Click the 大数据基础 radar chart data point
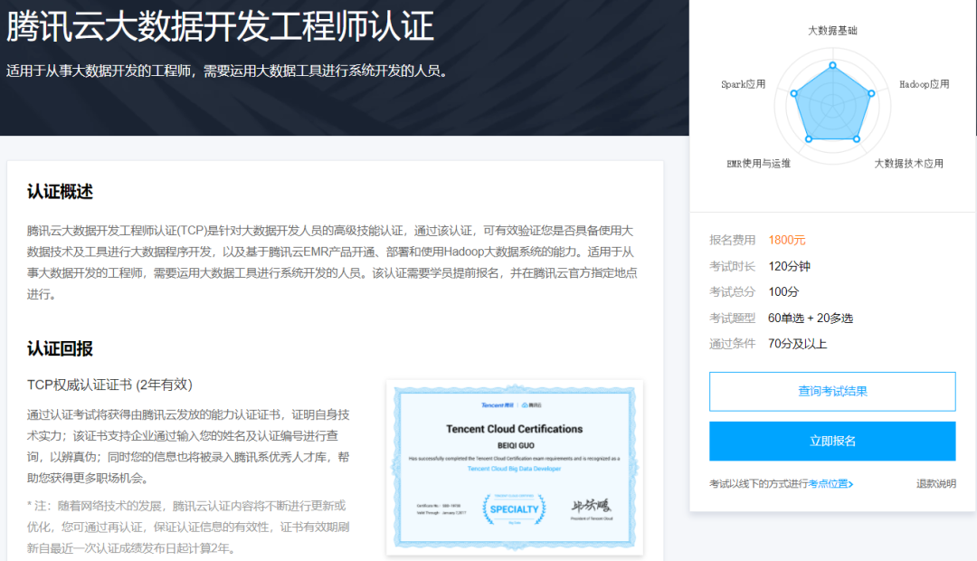Image resolution: width=977 pixels, height=561 pixels. pos(832,64)
